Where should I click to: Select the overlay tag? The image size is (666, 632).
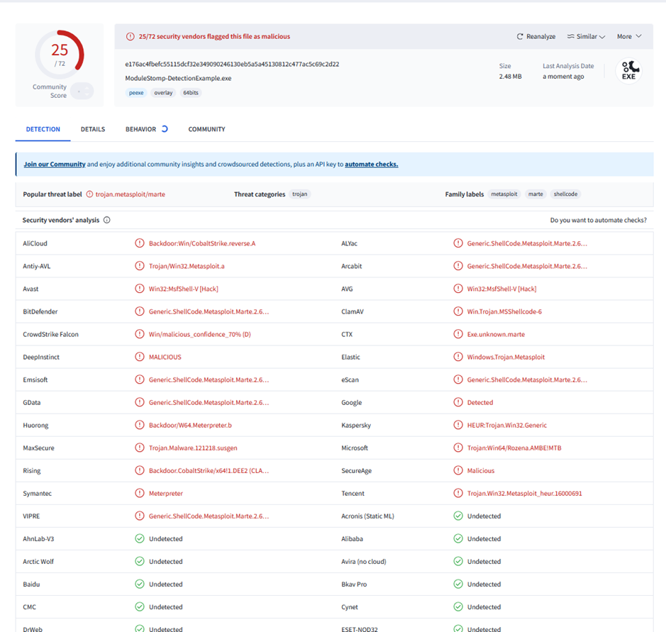click(163, 93)
